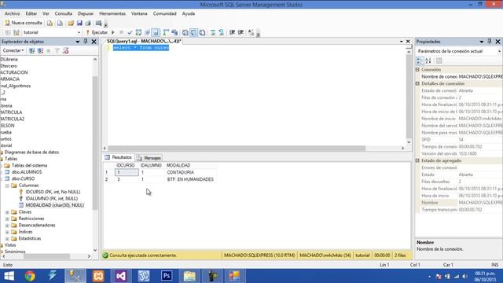Collapse the Conexión properties section
This screenshot has width=503, height=283.
(x=417, y=70)
